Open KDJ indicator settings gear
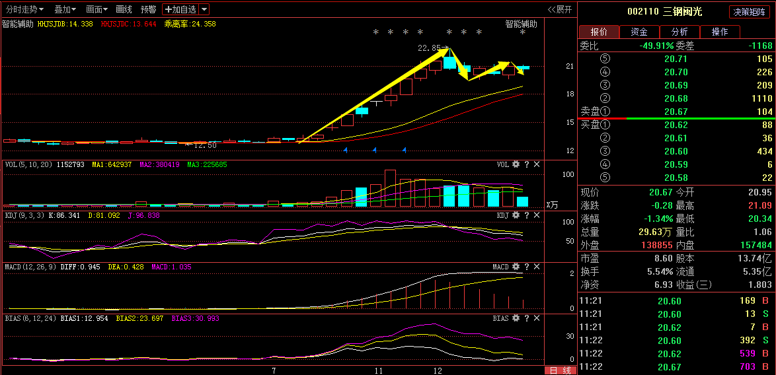Image resolution: width=776 pixels, height=375 pixels. pyautogui.click(x=517, y=215)
